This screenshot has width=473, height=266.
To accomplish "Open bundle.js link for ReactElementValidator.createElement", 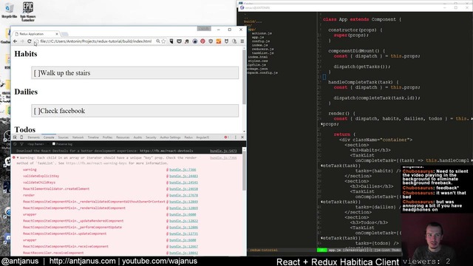I will (183, 189).
